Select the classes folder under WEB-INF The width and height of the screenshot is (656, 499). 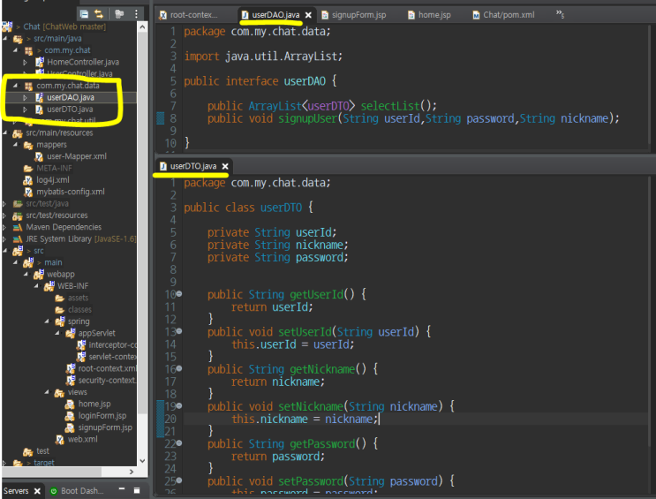pos(79,309)
